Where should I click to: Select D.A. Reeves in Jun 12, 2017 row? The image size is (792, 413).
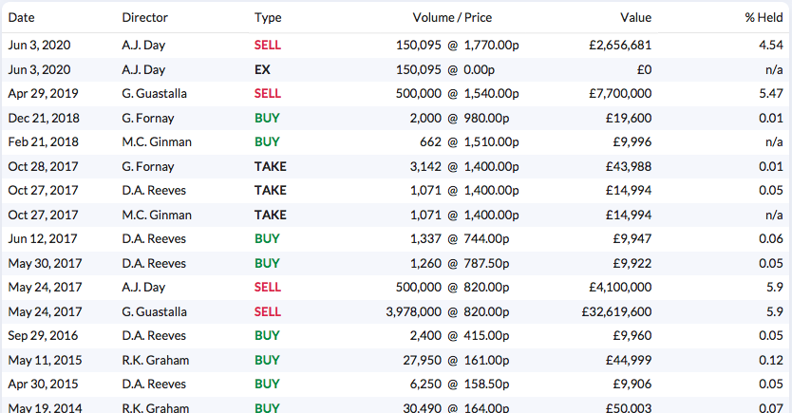click(x=154, y=239)
